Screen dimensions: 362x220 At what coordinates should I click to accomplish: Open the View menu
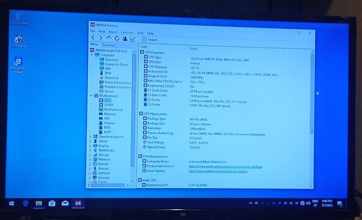point(102,32)
